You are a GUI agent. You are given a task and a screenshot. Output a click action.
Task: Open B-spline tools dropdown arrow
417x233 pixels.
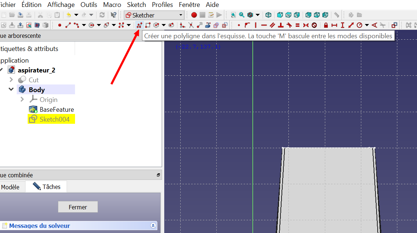pyautogui.click(x=129, y=25)
